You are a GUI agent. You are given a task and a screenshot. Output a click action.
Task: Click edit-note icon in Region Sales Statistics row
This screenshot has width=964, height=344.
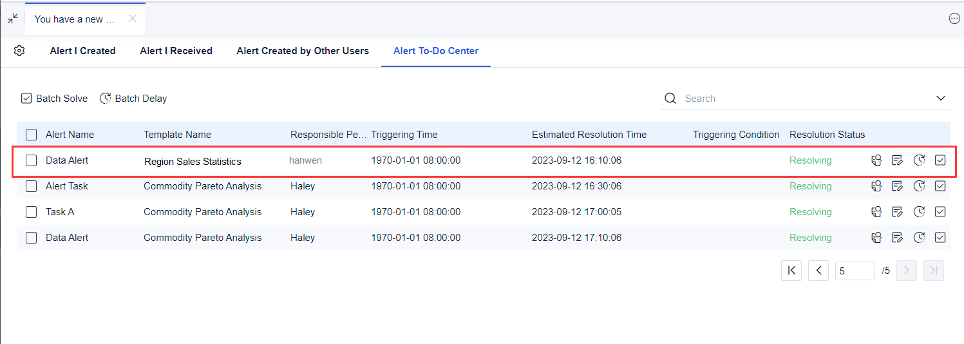click(x=898, y=160)
